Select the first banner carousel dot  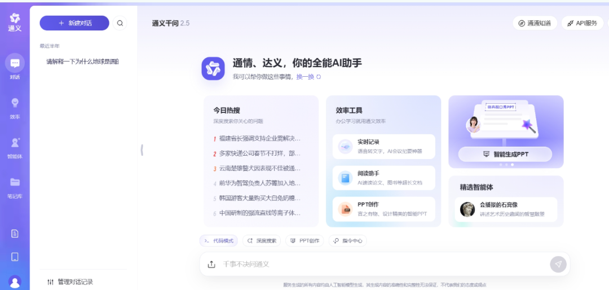pos(501,165)
